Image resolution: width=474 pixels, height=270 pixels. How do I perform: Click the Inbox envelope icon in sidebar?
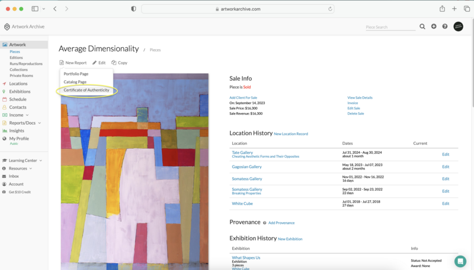tap(4, 176)
